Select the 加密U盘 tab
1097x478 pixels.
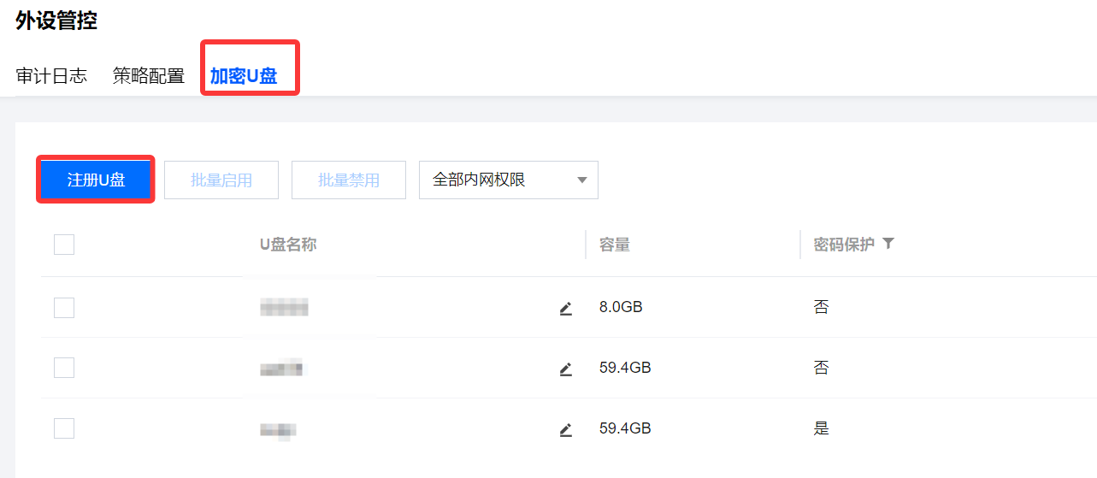pos(244,75)
